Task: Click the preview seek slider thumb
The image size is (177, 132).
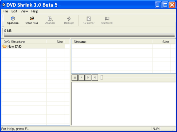Action: pyautogui.click(x=101, y=77)
